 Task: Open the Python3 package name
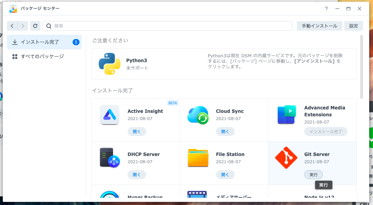click(x=137, y=60)
